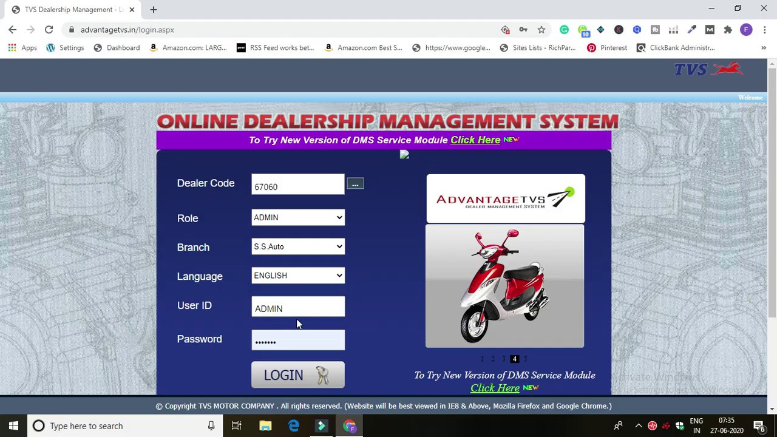This screenshot has height=437, width=777.
Task: Click the address bar URL advantagetvs.in
Action: coord(127,30)
